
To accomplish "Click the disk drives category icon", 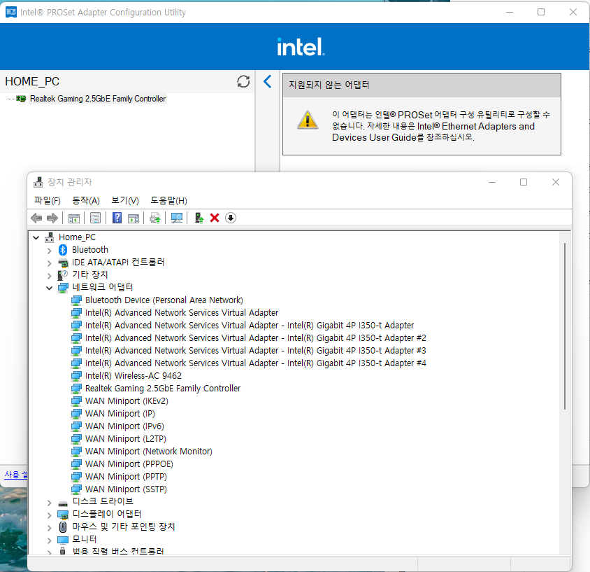I will click(63, 503).
